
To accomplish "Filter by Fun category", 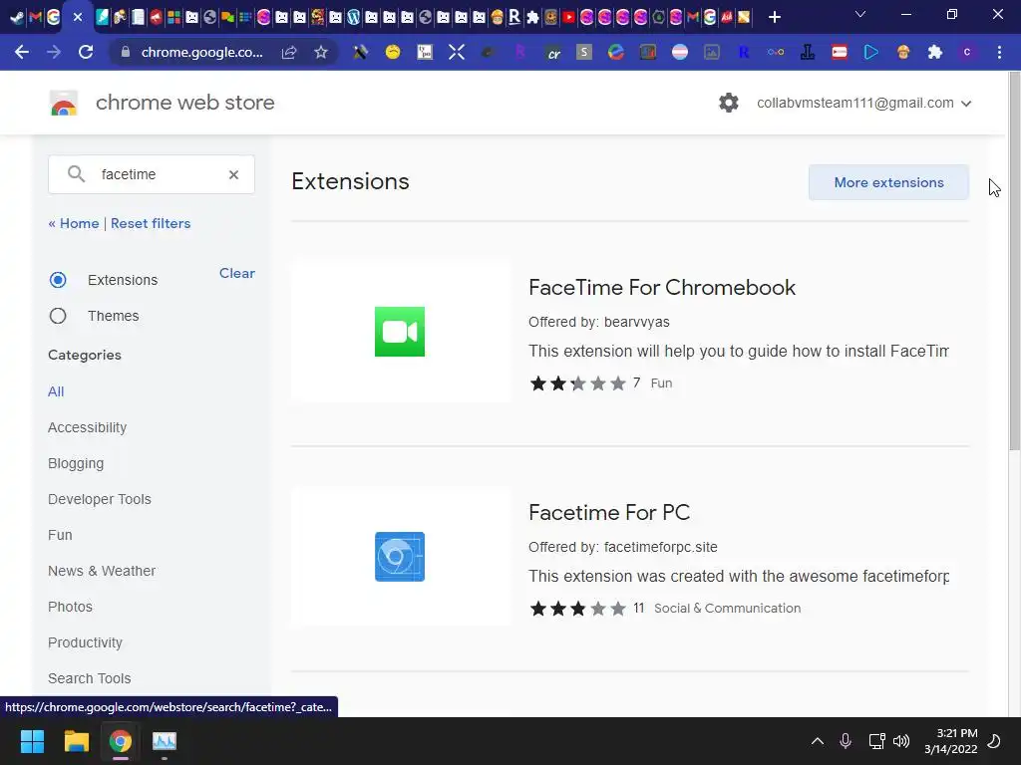I will pos(60,535).
